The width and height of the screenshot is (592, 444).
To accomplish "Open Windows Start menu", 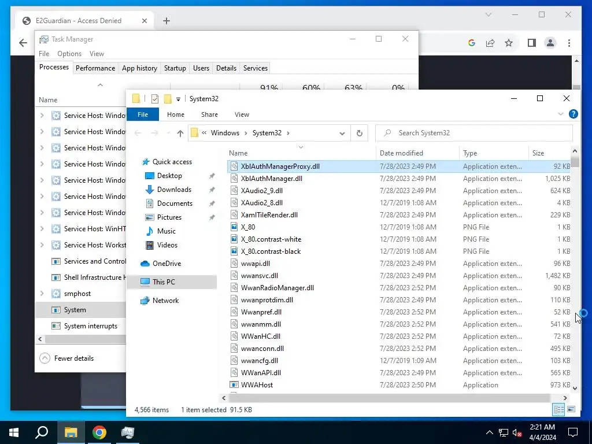I will (x=14, y=432).
